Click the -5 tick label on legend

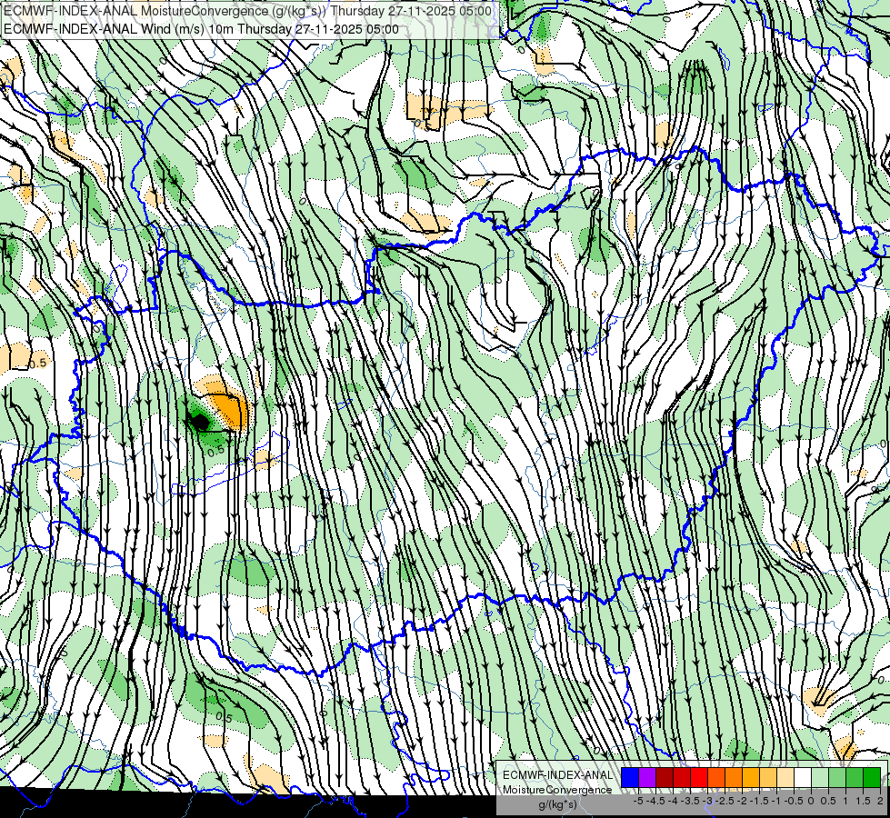638,801
